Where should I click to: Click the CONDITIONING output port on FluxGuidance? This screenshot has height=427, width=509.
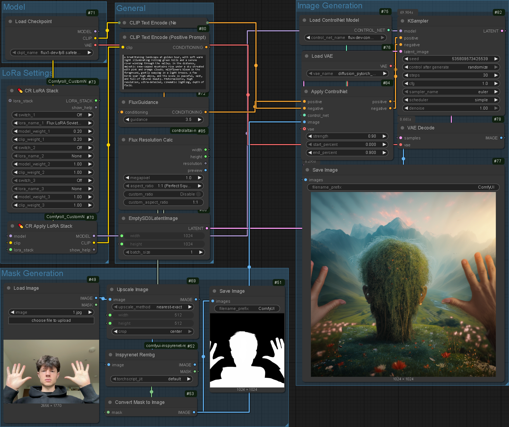[x=206, y=112]
